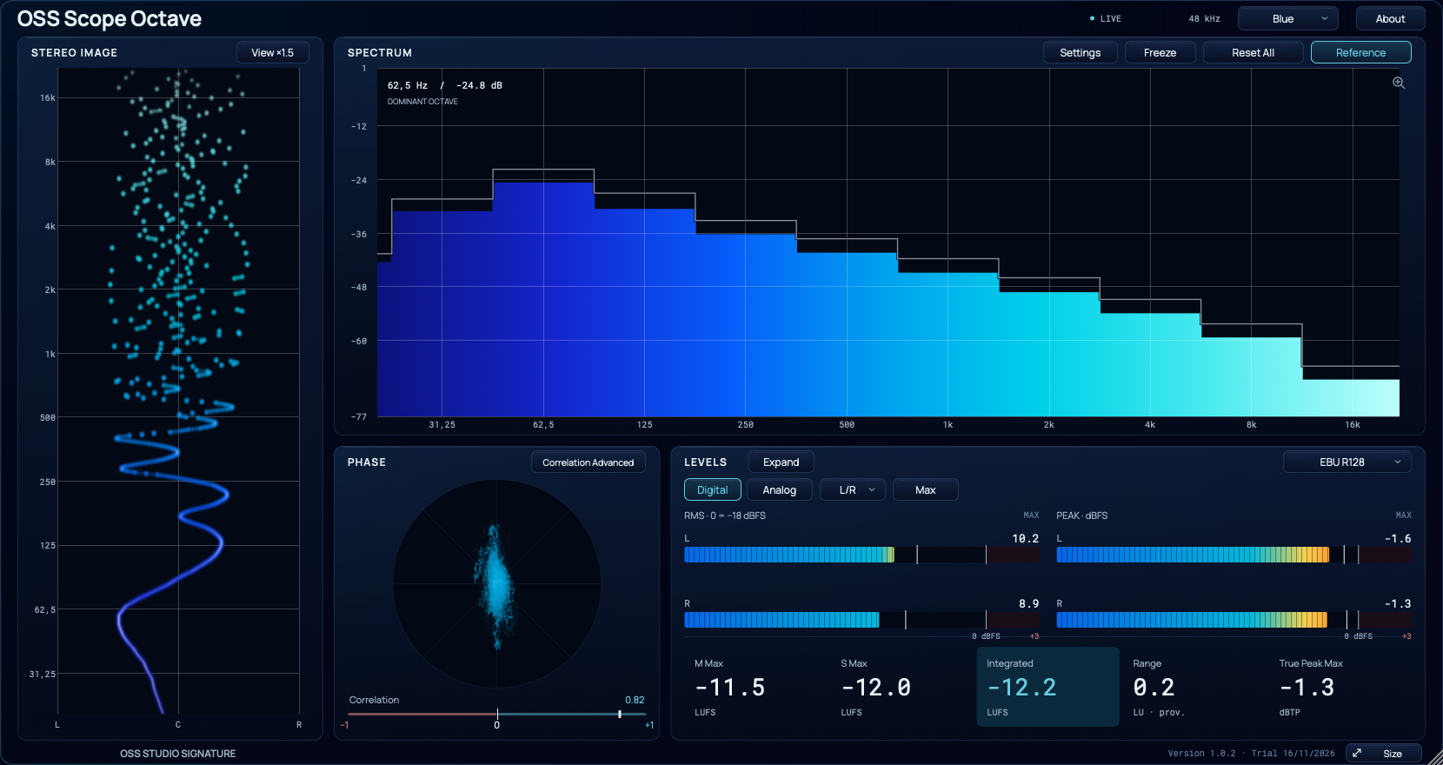Click the OSS STUDIO SIGNATURE text
This screenshot has height=765, width=1443.
(178, 754)
